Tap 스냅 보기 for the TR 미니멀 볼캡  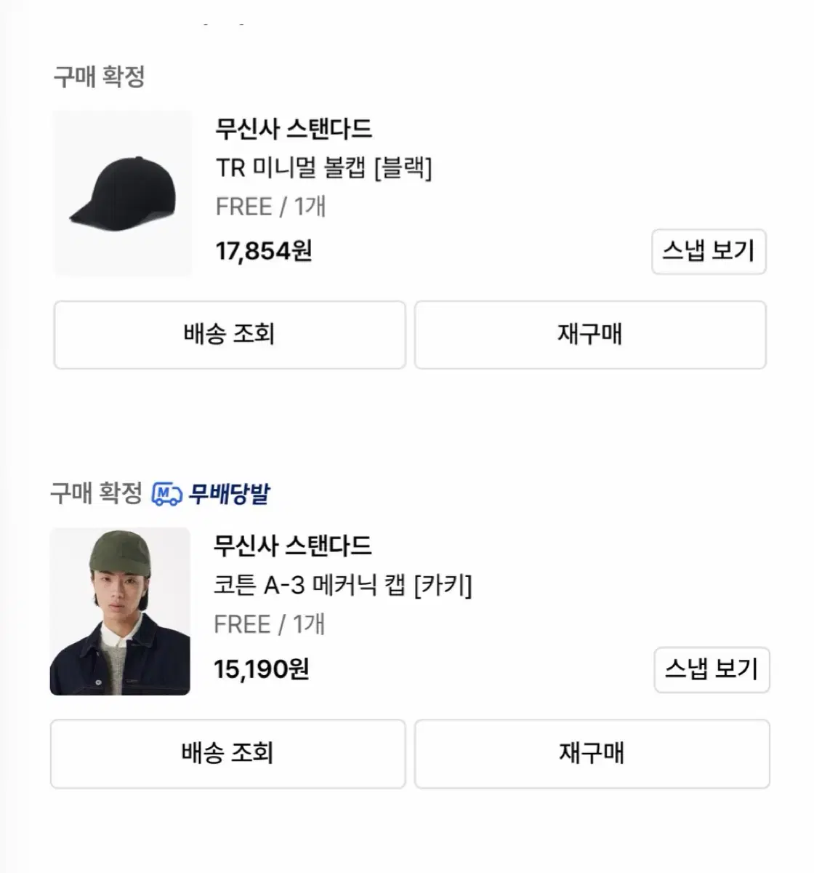(709, 252)
